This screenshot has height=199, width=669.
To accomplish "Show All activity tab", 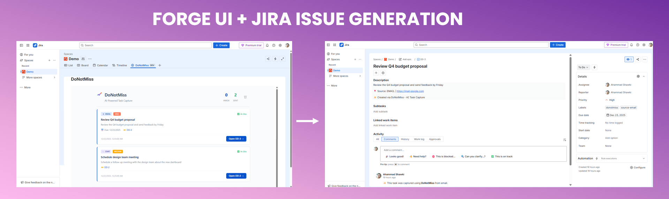I will coord(377,139).
